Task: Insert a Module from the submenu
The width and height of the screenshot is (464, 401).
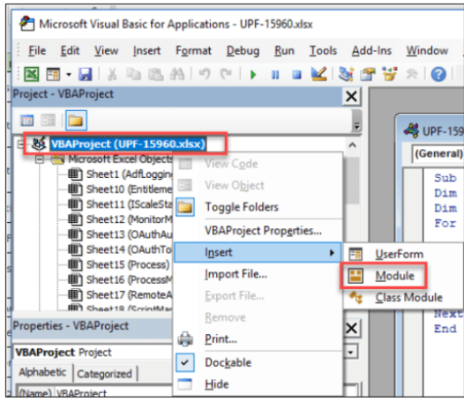Action: pyautogui.click(x=404, y=276)
